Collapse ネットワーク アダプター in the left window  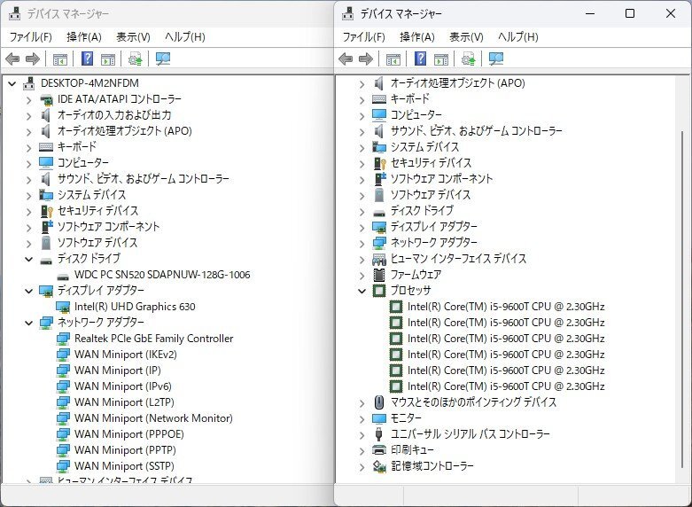tap(28, 323)
